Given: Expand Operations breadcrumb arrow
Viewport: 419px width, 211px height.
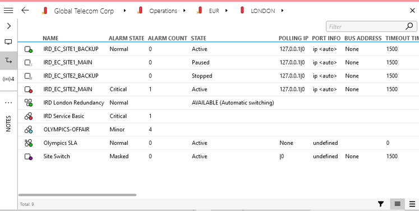Looking at the screenshot, I should tap(185, 11).
